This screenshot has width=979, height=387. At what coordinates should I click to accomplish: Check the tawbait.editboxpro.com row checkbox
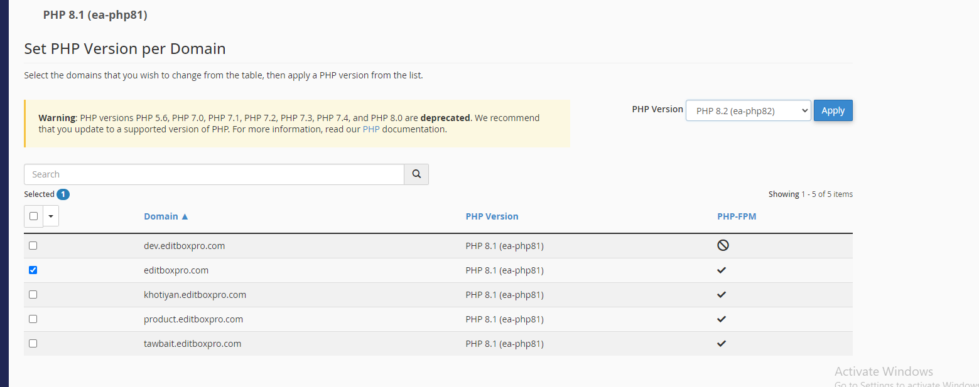pos(33,344)
